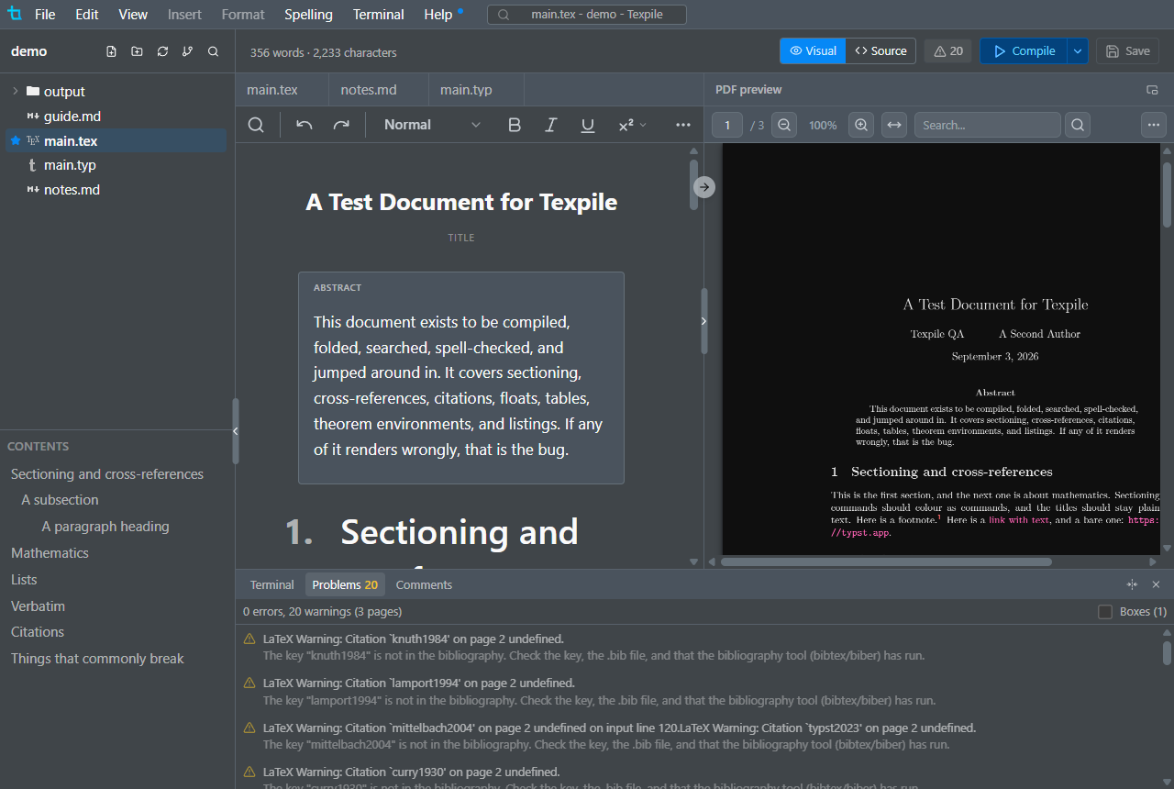Click the title bar command search box
Image resolution: width=1174 pixels, height=789 pixels.
[x=587, y=15]
